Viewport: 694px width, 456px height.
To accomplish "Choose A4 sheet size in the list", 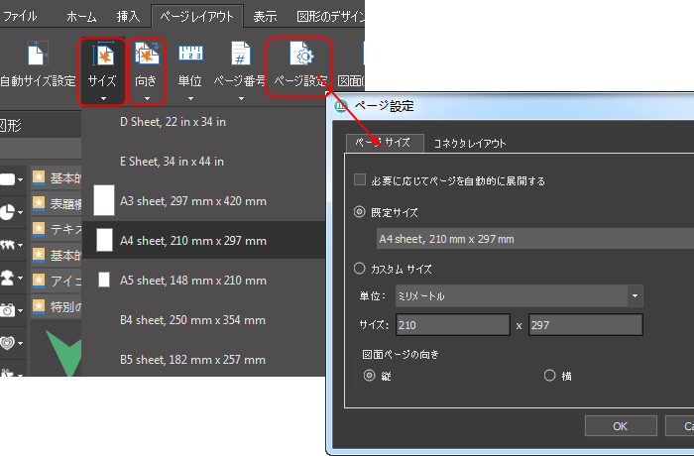I will [x=203, y=241].
